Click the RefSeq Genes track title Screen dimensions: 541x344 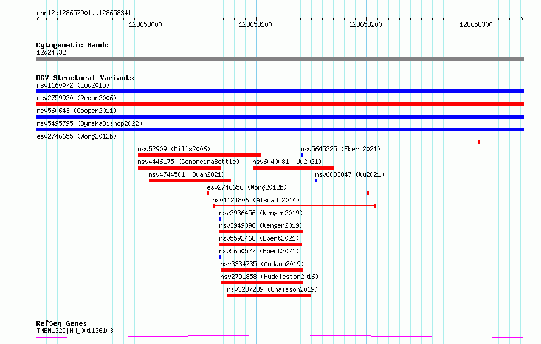click(x=61, y=323)
